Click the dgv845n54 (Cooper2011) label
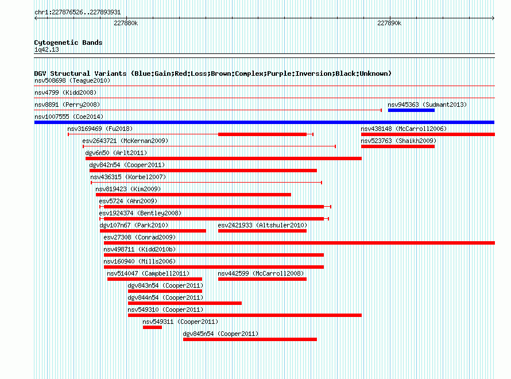This screenshot has width=511, height=379. pyautogui.click(x=220, y=334)
